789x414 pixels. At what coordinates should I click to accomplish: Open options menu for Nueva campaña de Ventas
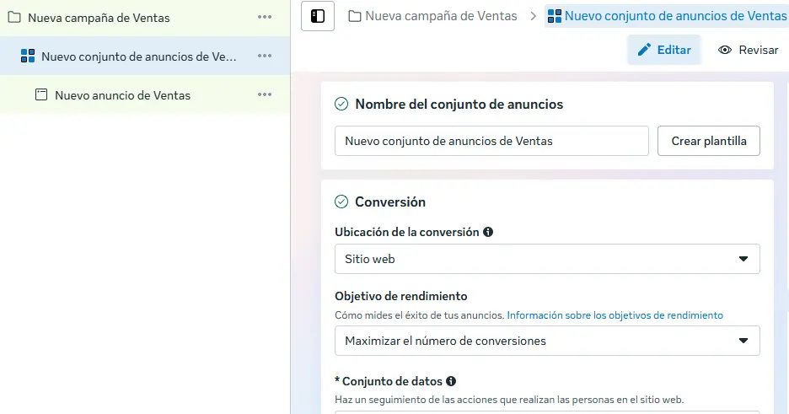coord(265,18)
